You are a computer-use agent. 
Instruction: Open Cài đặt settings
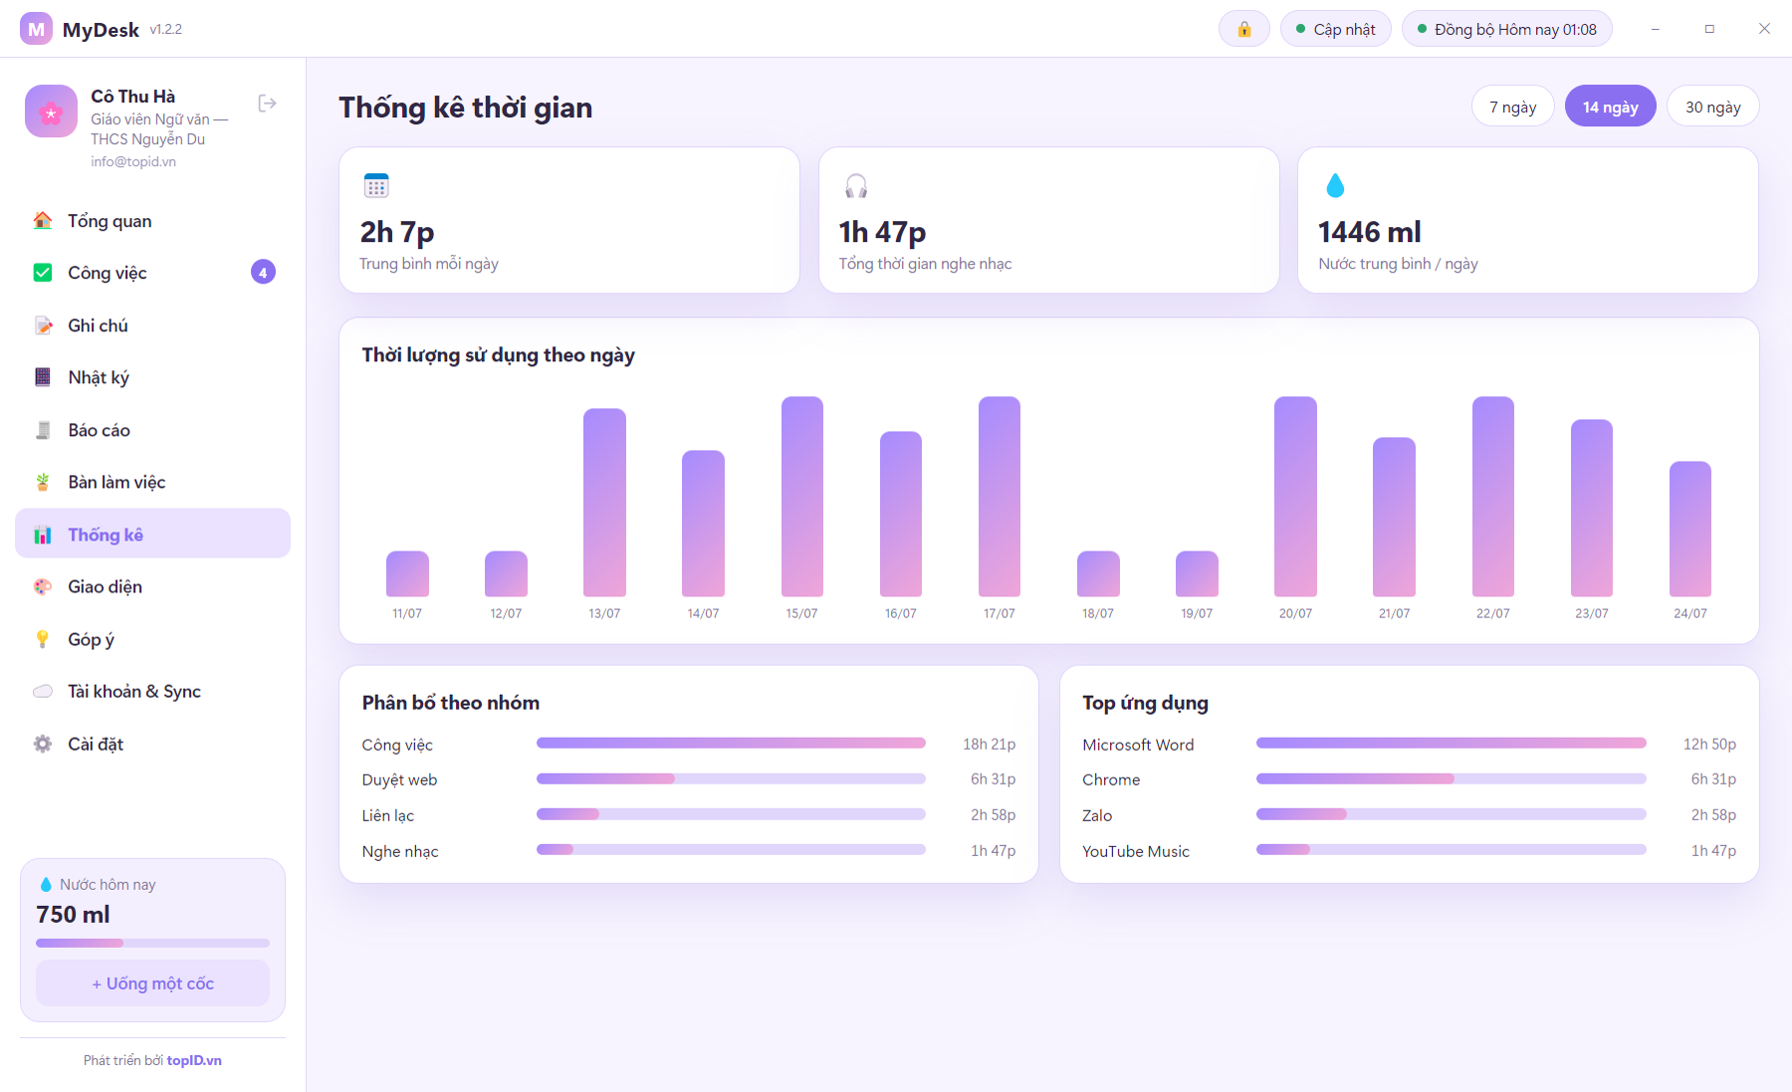pyautogui.click(x=152, y=744)
